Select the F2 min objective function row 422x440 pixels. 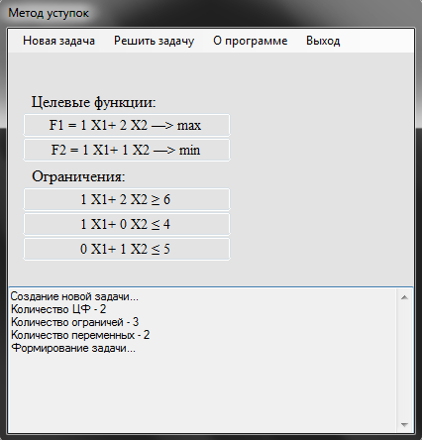(x=127, y=150)
